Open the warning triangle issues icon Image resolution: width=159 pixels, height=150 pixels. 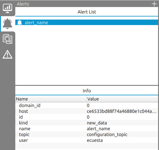tap(7, 54)
